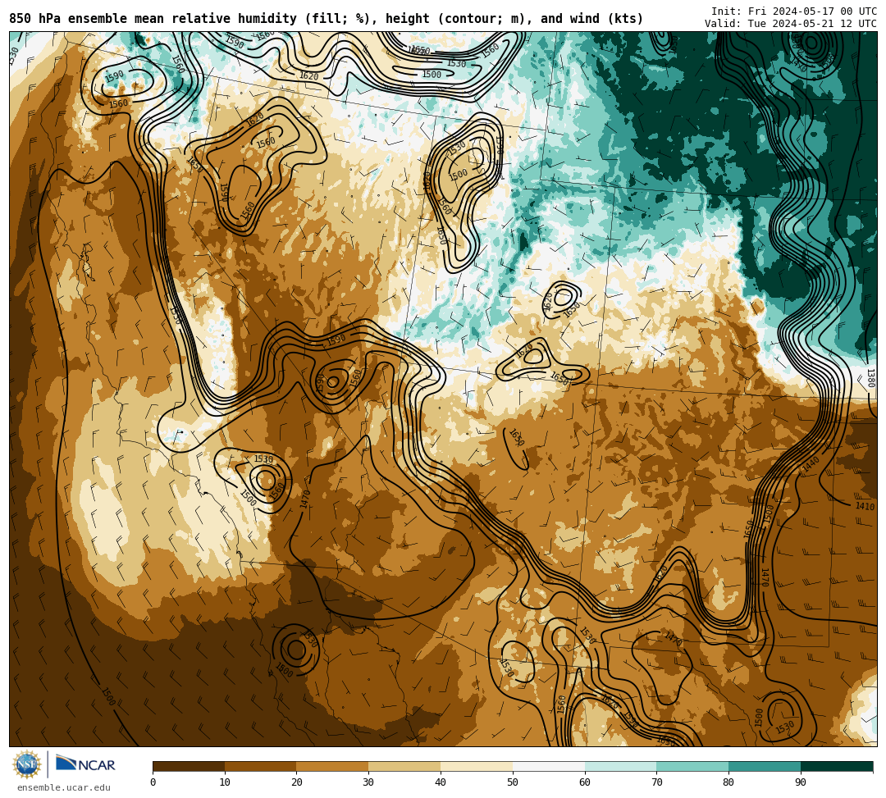Click the 1440 contour label on the right
Image resolution: width=886 pixels, height=798 pixels.
[811, 465]
